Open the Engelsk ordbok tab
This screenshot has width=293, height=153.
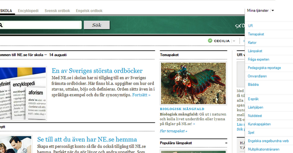tap(89, 11)
